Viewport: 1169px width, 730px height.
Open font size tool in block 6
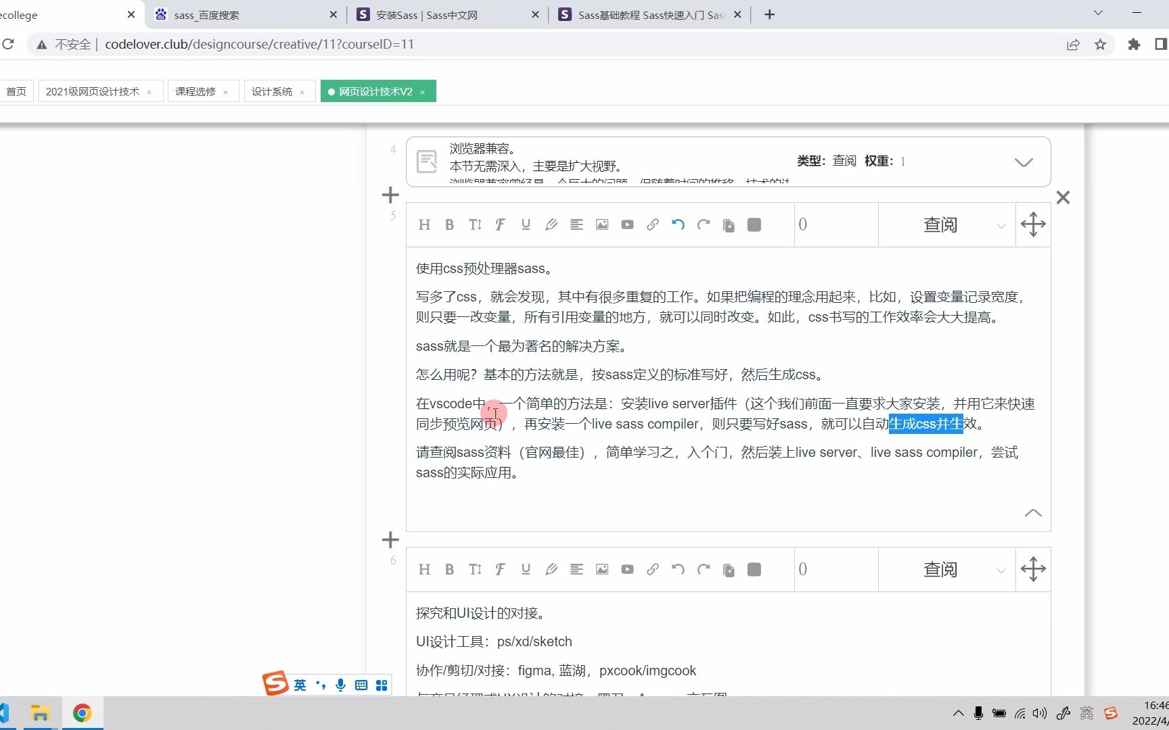click(x=475, y=570)
